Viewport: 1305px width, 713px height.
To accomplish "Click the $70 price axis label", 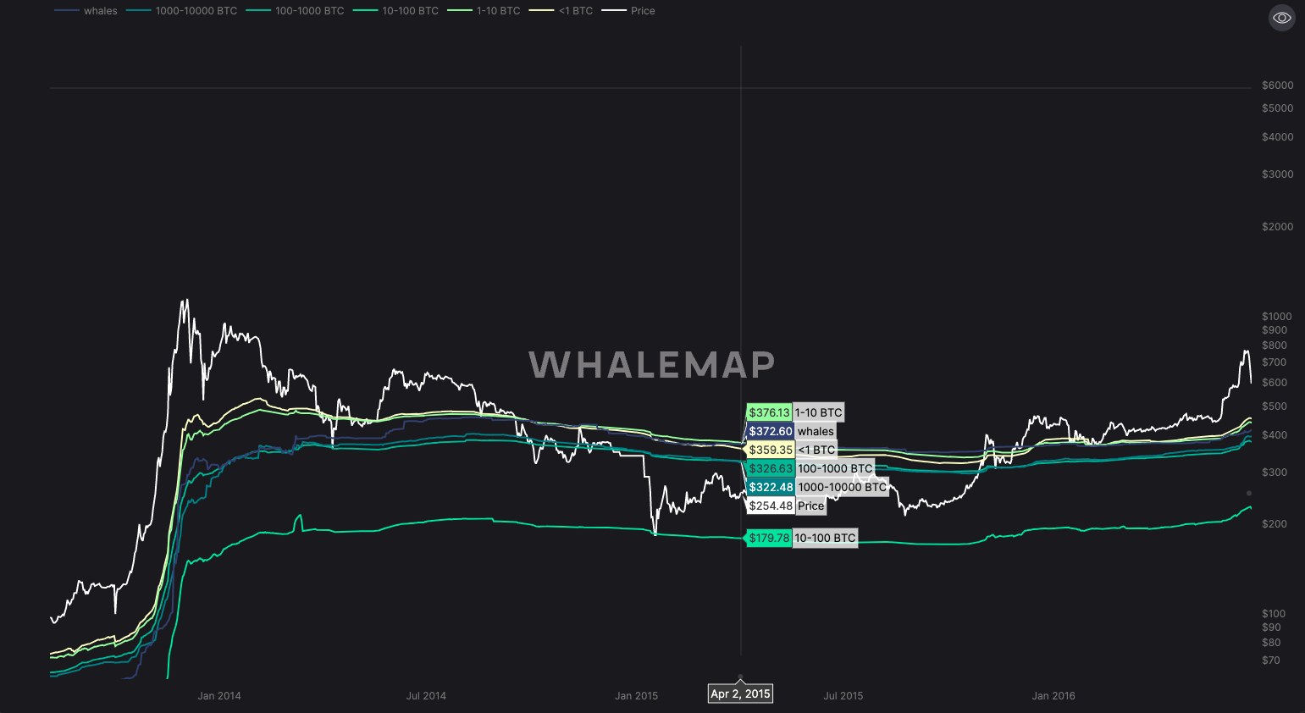I will (x=1271, y=660).
